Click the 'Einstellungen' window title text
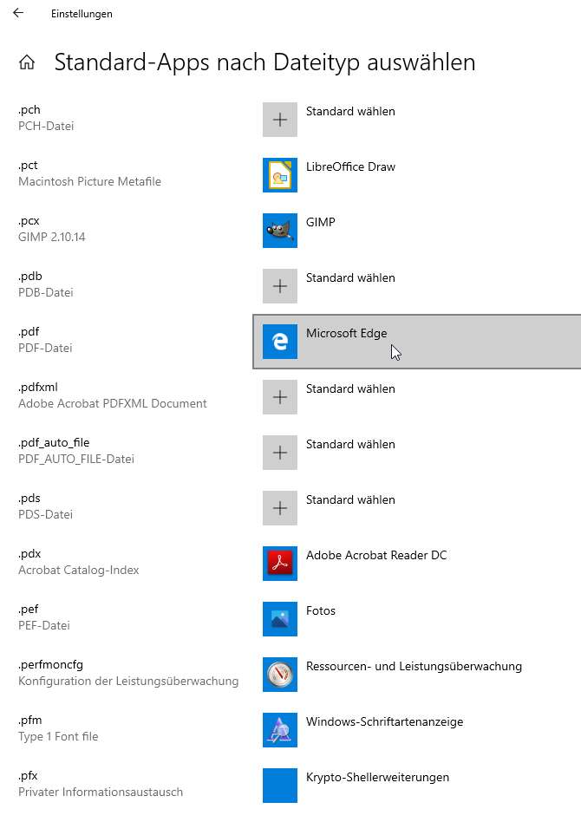The height and width of the screenshot is (822, 581). click(82, 14)
